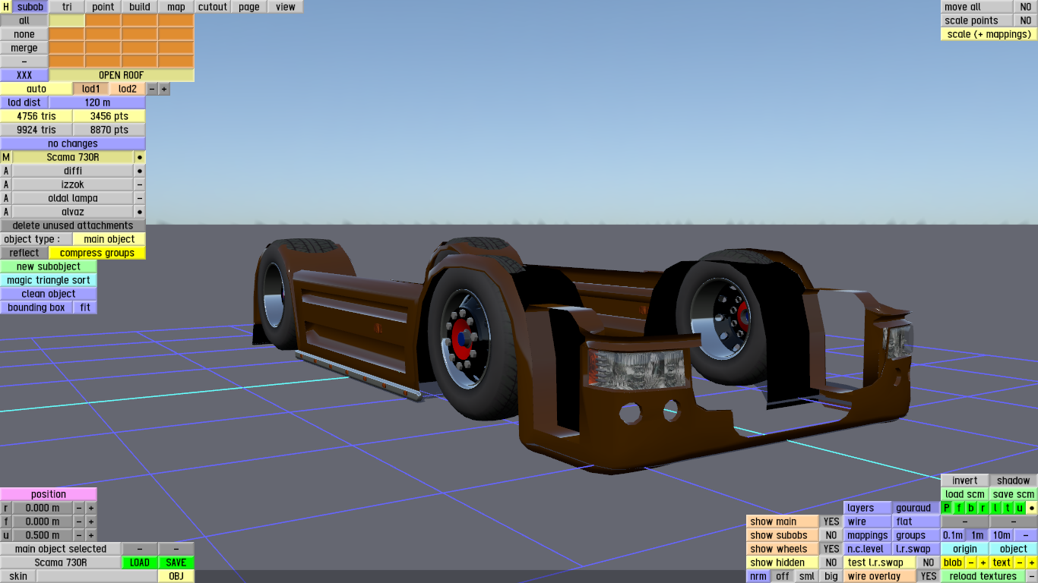Screen dimensions: 1038x583
Task: Toggle 'show main' YES setting
Action: (831, 522)
